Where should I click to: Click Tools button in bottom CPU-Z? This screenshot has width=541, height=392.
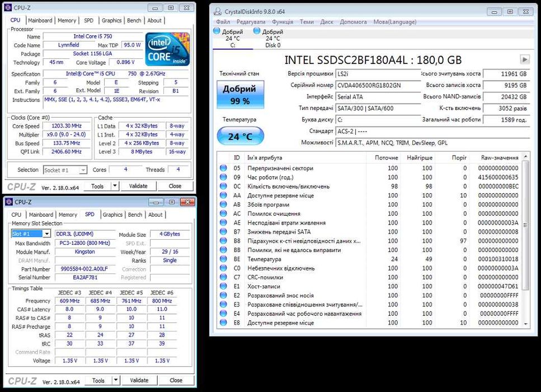98,380
